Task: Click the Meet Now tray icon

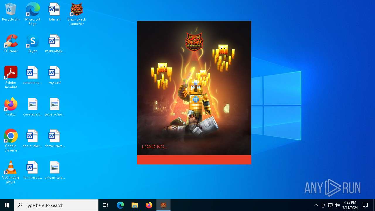Action: pos(323,205)
